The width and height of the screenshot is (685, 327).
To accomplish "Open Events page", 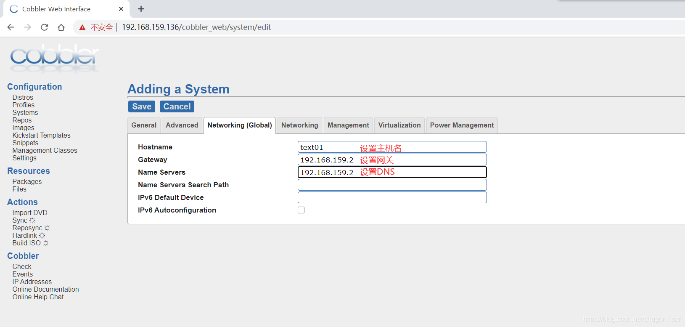I will 23,274.
